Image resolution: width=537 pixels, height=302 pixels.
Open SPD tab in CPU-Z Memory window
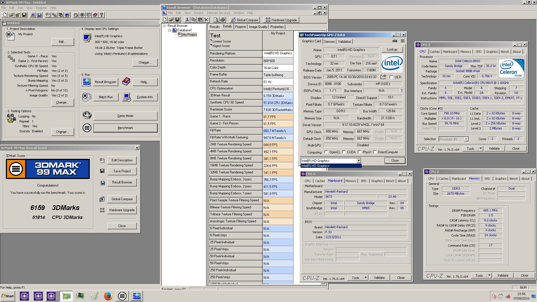click(x=487, y=179)
